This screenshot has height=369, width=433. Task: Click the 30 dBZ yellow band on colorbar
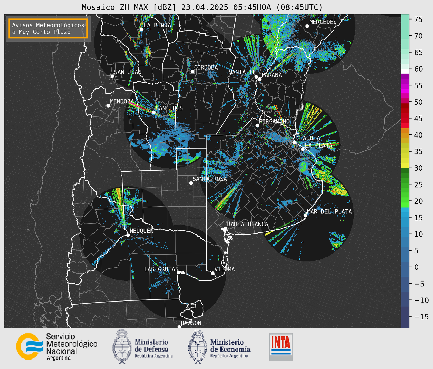coord(405,166)
